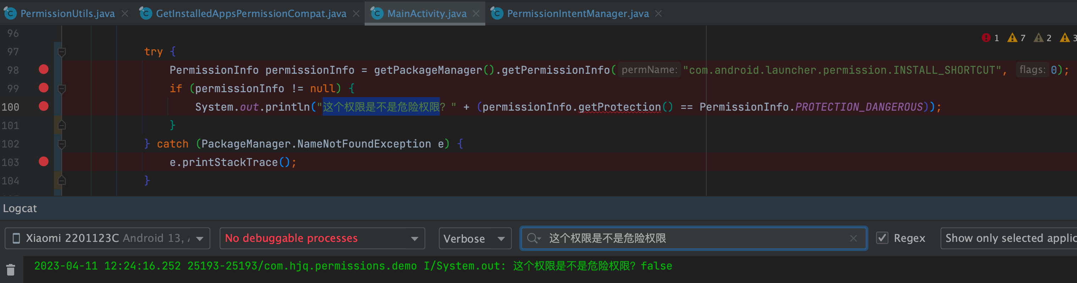The height and width of the screenshot is (283, 1077).
Task: Open the PermissionIntentManager.java tab
Action: pos(577,13)
